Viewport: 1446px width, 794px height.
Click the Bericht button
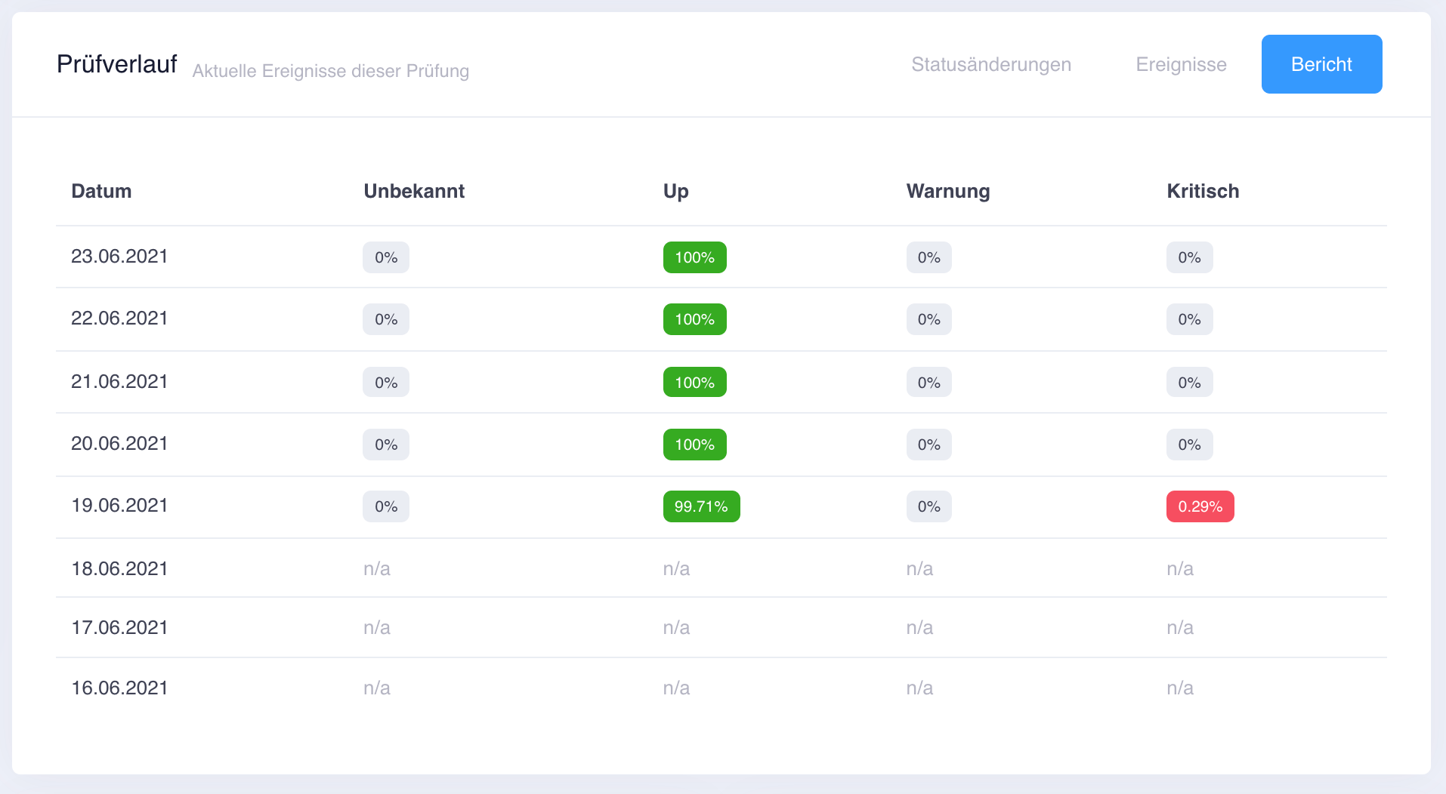click(1321, 64)
